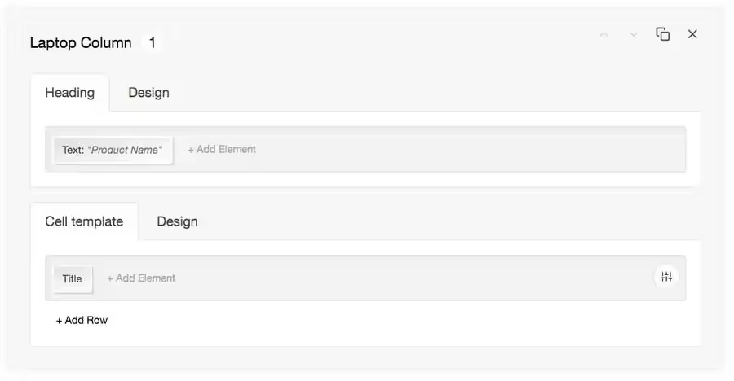The height and width of the screenshot is (381, 734).
Task: Select the Text "Product Name" element
Action: pos(113,150)
